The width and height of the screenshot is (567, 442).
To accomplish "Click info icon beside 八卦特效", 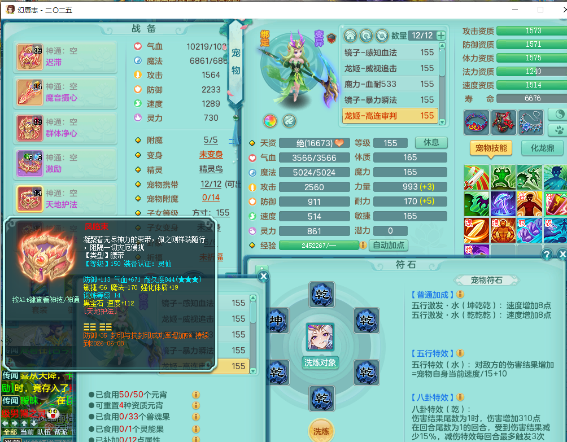I will pos(460,397).
